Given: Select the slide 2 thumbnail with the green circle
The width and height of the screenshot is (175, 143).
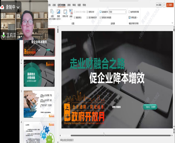Looking at the screenshot, I should (39, 73).
